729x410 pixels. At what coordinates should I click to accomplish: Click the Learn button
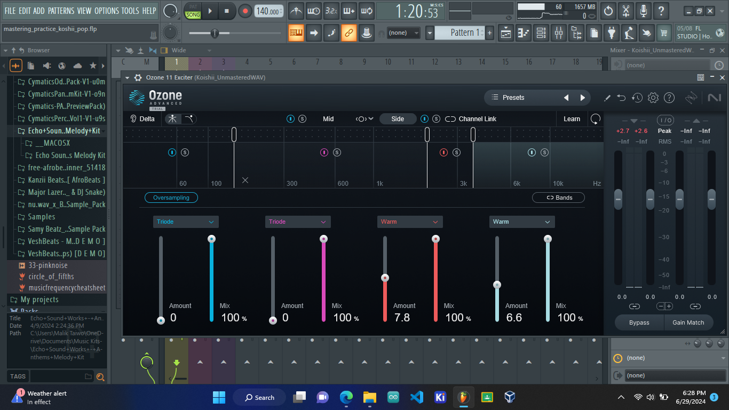572,119
